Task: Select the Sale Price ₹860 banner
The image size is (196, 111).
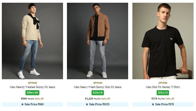Action: (32, 104)
